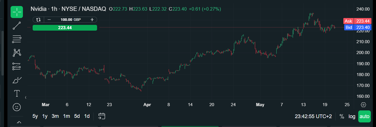Open timezone menu showing UTC+2
The height and width of the screenshot is (127, 376).
tap(313, 116)
